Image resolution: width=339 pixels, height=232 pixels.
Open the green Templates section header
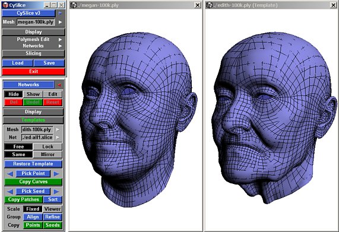point(33,120)
